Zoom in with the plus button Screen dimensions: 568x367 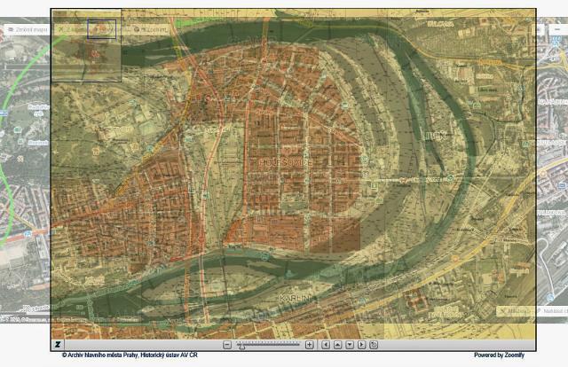(309, 345)
